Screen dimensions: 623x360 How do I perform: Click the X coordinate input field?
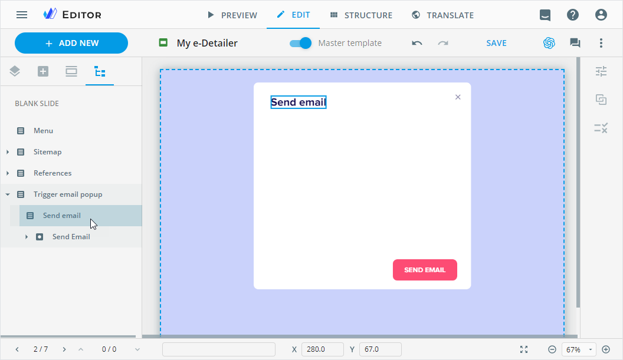322,349
